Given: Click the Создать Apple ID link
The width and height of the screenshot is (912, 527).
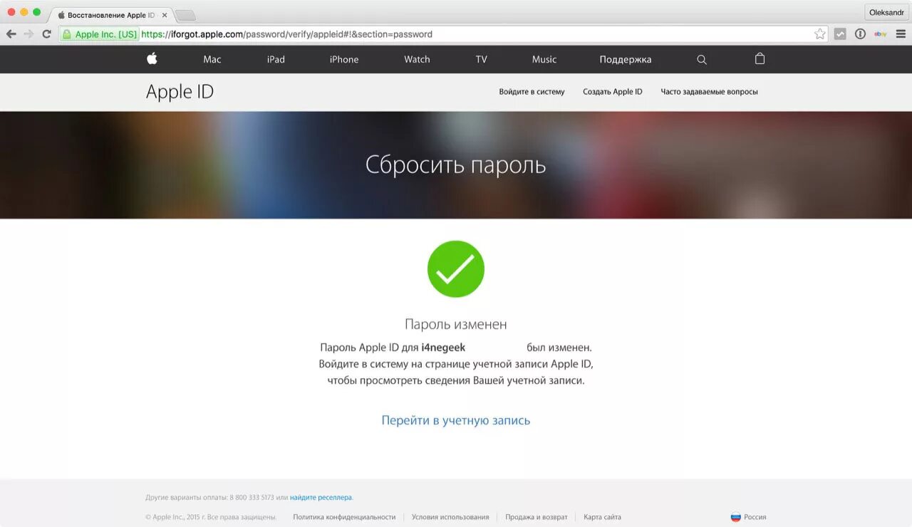Looking at the screenshot, I should pos(613,92).
